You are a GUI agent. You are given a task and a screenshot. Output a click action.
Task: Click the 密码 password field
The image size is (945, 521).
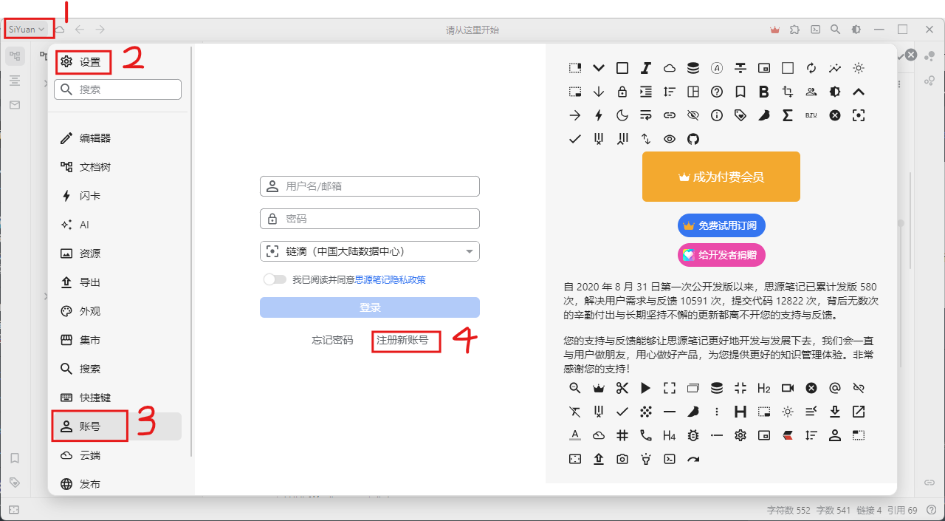coord(370,219)
